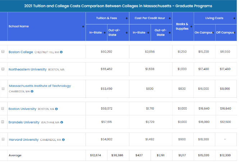Open Massachusetts Institute of Technology link

click(40, 86)
